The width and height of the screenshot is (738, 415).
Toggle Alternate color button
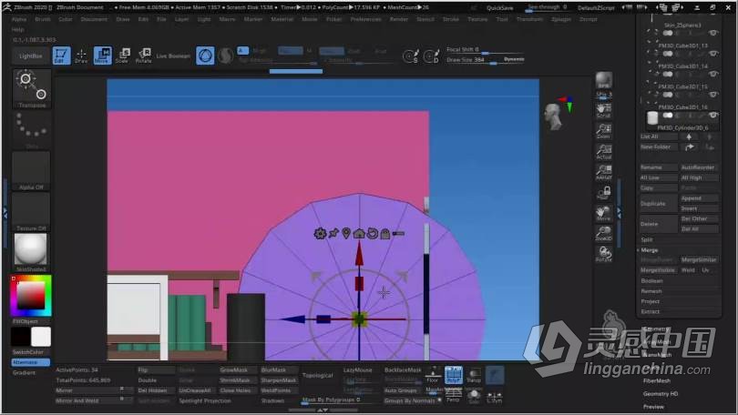coord(31,362)
